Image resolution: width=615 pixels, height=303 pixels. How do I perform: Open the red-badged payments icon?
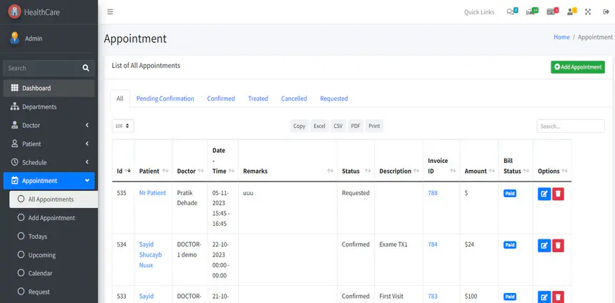[x=552, y=11]
